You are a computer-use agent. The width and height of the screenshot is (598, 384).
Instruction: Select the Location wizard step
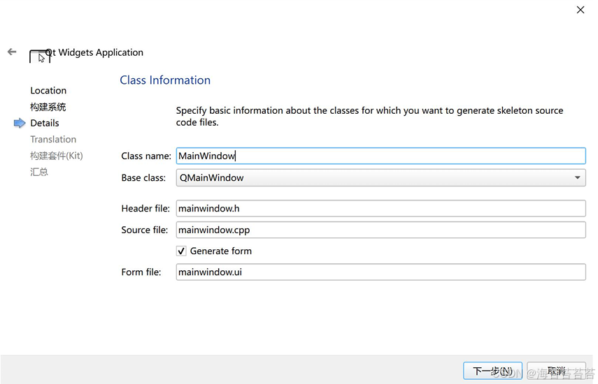[x=48, y=91]
